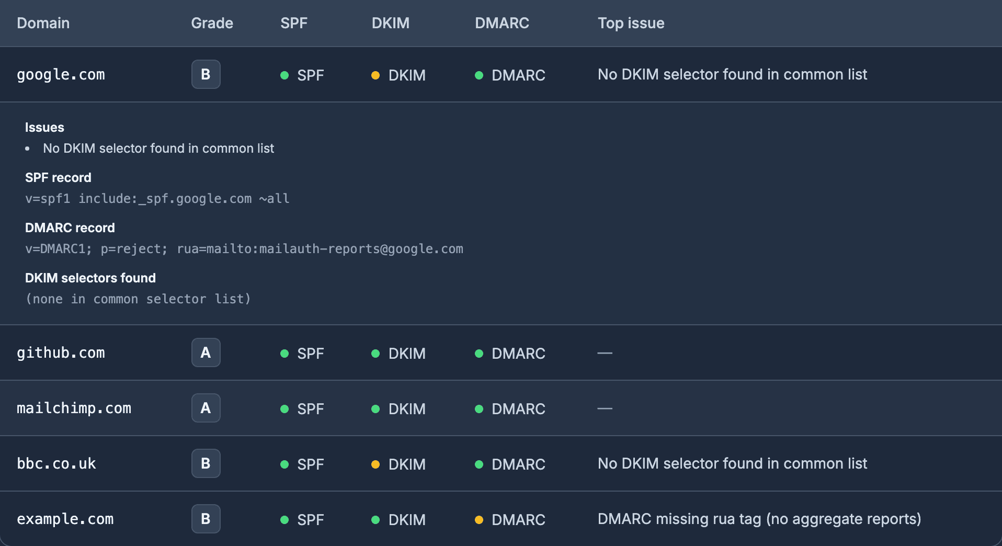Click the B grade badge for google.com
The image size is (1002, 546).
click(x=206, y=74)
